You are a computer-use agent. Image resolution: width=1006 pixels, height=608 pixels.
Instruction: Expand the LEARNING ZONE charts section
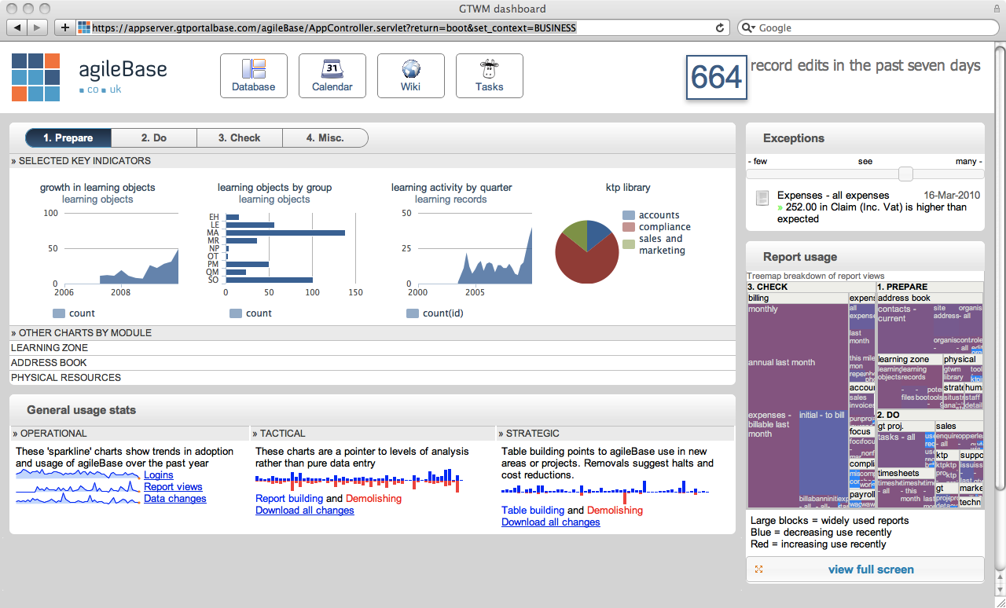click(50, 348)
